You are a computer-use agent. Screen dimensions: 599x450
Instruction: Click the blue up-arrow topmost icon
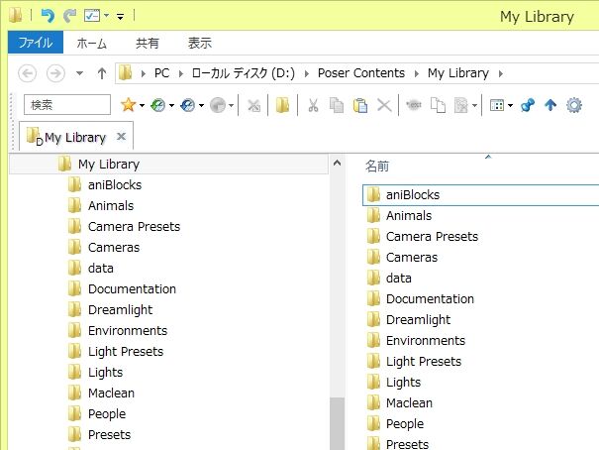pos(550,105)
